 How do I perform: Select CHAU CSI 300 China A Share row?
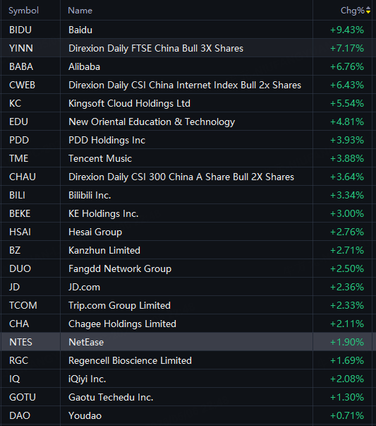click(186, 177)
